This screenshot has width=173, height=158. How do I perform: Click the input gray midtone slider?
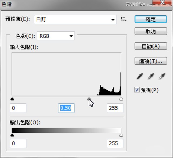[89, 99]
